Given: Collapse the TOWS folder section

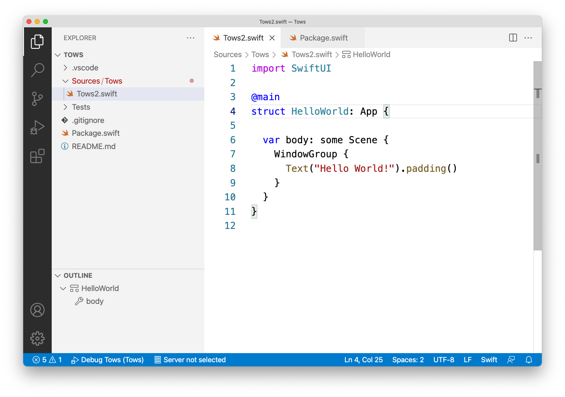Looking at the screenshot, I should 128,55.
